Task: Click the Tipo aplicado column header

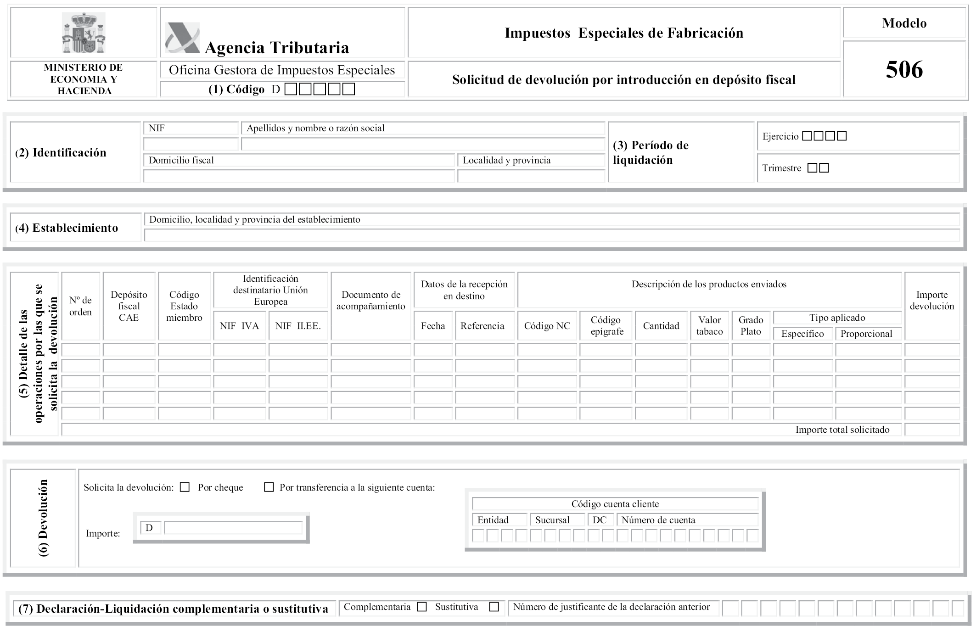Action: pos(837,318)
